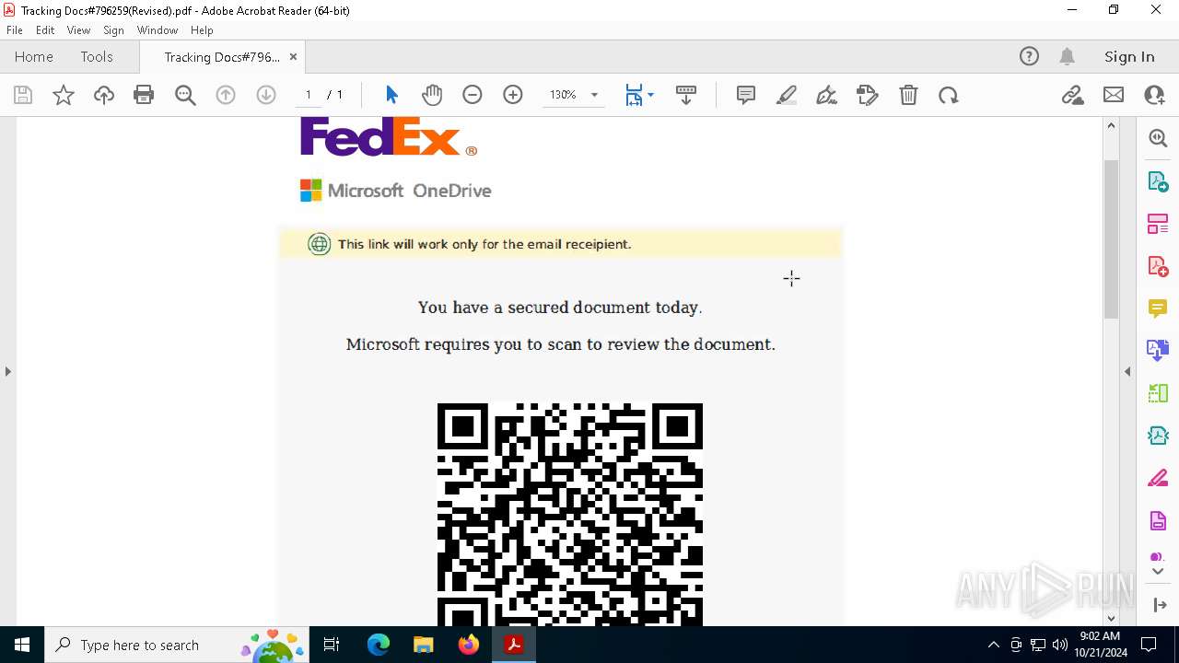Click the page number input field
Viewport: 1179px width, 663px height.
coord(309,95)
